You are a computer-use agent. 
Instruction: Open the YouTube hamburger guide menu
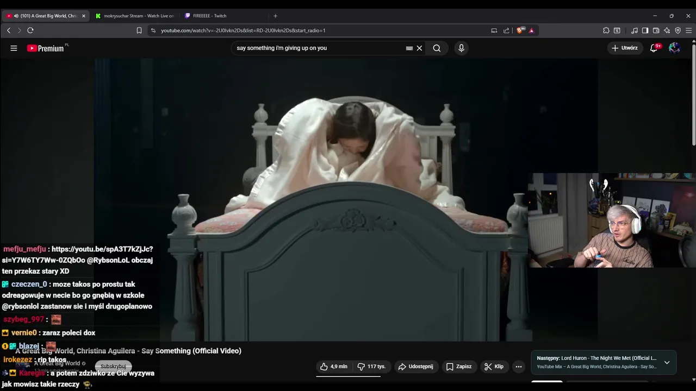14,48
